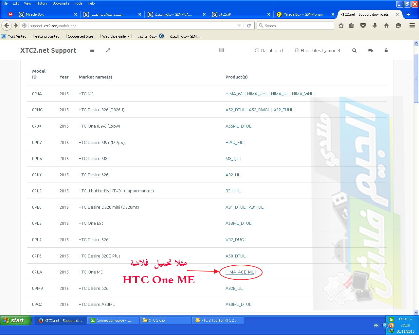Select the HTC One ME market name

(91, 272)
